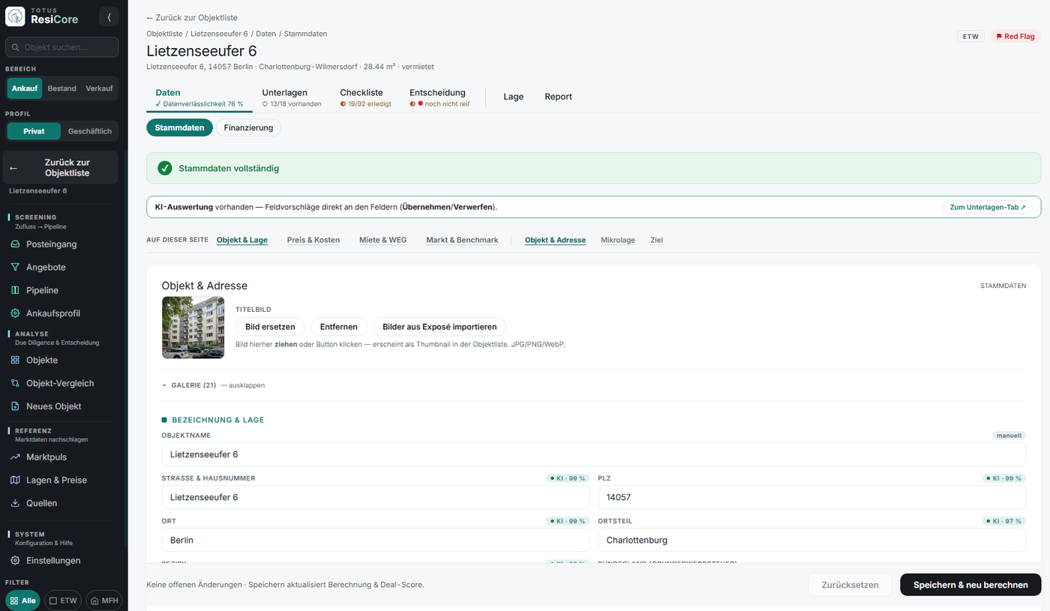Select the Finanzierung sub-tab

[248, 127]
